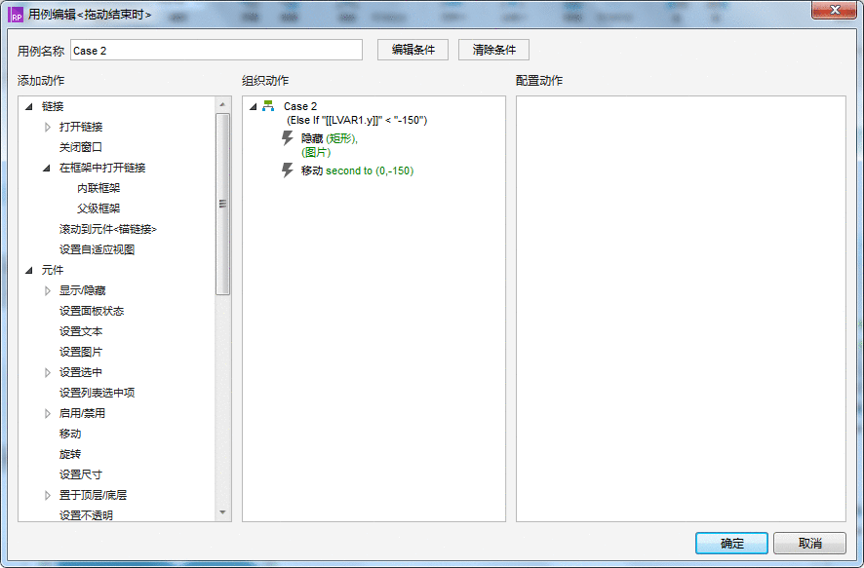Click the Case 2 label in tree
The height and width of the screenshot is (568, 864).
[300, 106]
